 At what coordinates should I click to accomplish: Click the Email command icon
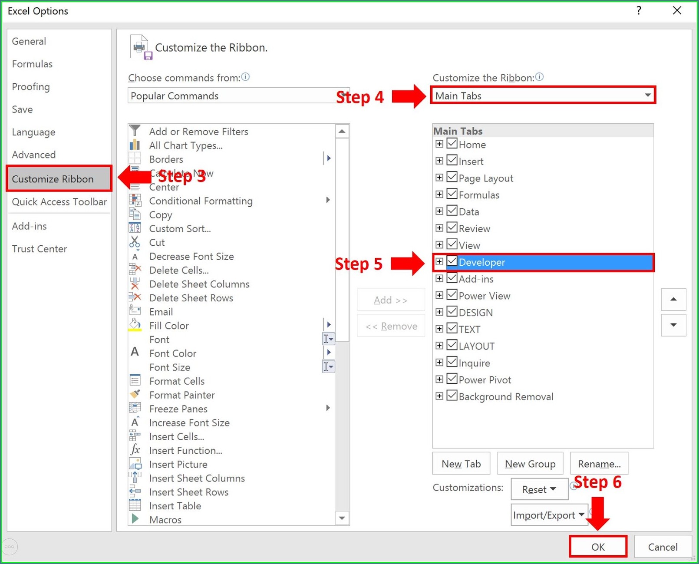click(x=135, y=310)
